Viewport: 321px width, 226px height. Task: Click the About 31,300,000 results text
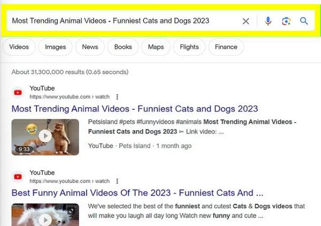70,72
